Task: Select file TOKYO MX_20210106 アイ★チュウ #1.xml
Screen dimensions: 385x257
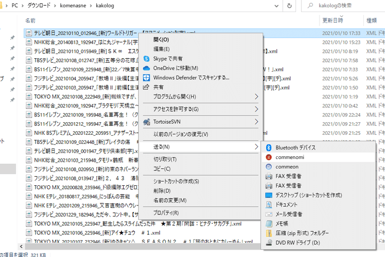Action: [97, 233]
